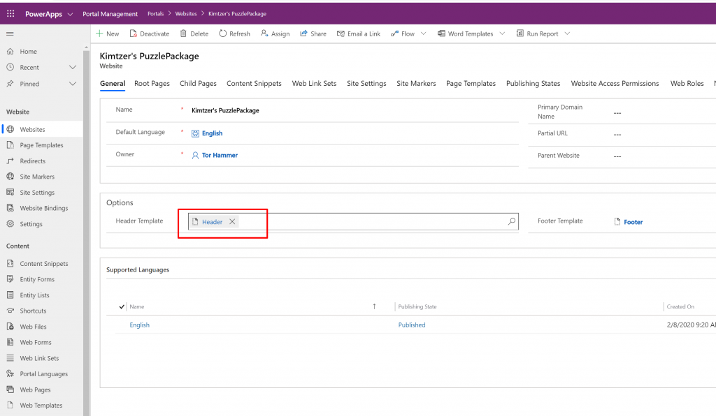
Task: Open Web Files in sidebar
Action: coord(33,327)
